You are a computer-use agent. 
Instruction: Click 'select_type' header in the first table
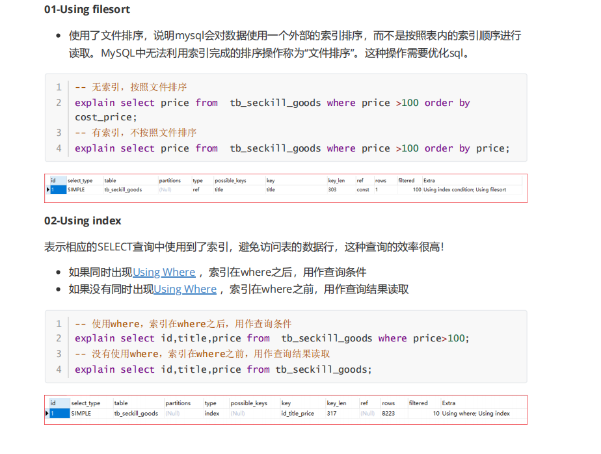pyautogui.click(x=80, y=181)
